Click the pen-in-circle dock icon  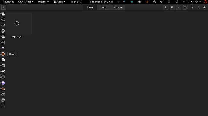coord(3,43)
